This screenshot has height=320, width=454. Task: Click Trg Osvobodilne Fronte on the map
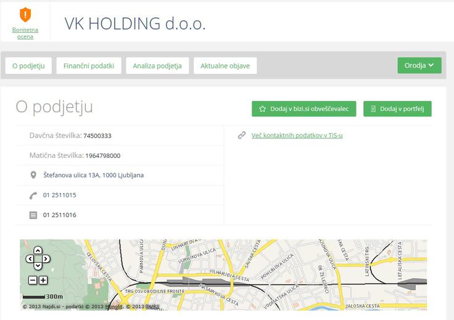[155, 292]
